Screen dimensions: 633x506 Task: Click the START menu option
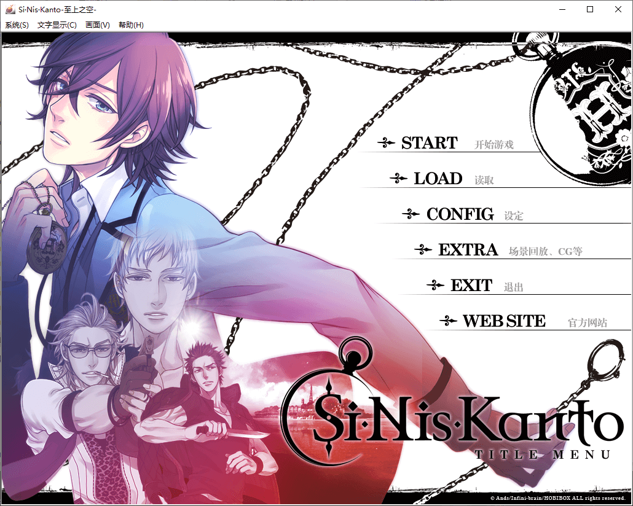(x=429, y=143)
